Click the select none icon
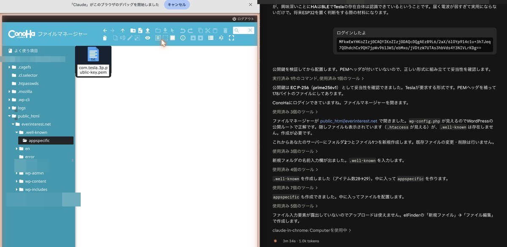 pyautogui.click(x=165, y=38)
